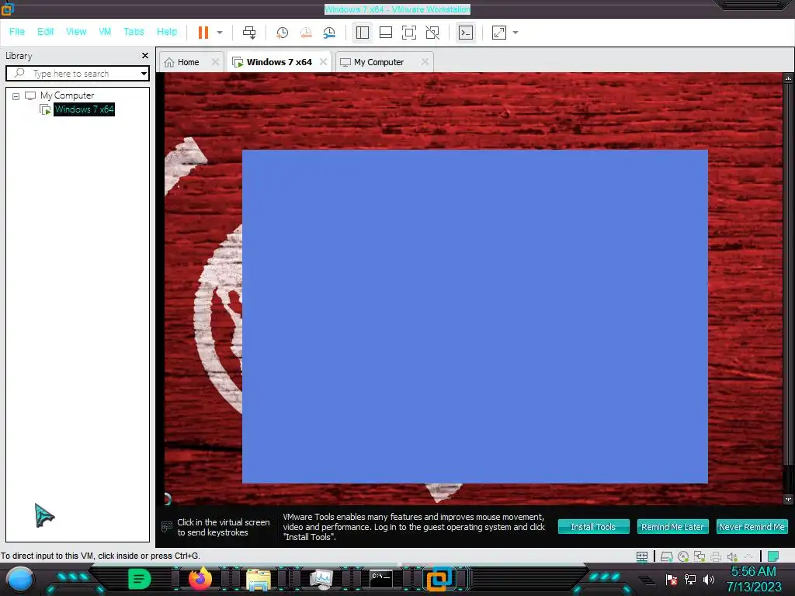The height and width of the screenshot is (596, 795).
Task: Open the Edit menu
Action: click(45, 31)
